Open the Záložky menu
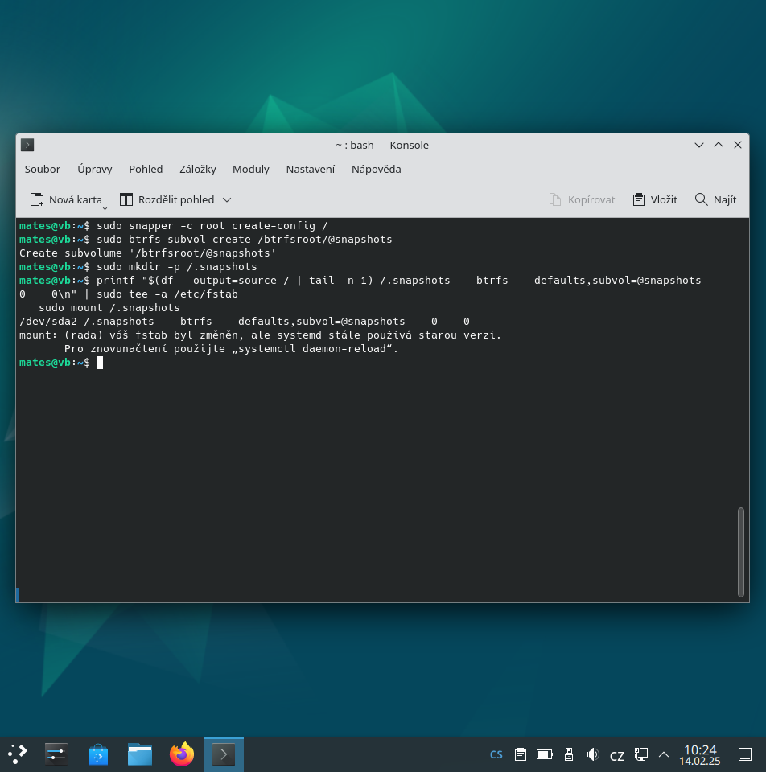766x772 pixels. [197, 170]
